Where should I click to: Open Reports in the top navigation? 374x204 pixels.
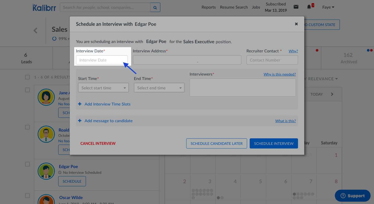(x=208, y=7)
